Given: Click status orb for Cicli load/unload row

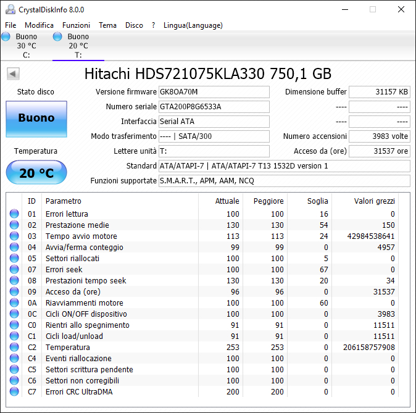Looking at the screenshot, I should [14, 336].
